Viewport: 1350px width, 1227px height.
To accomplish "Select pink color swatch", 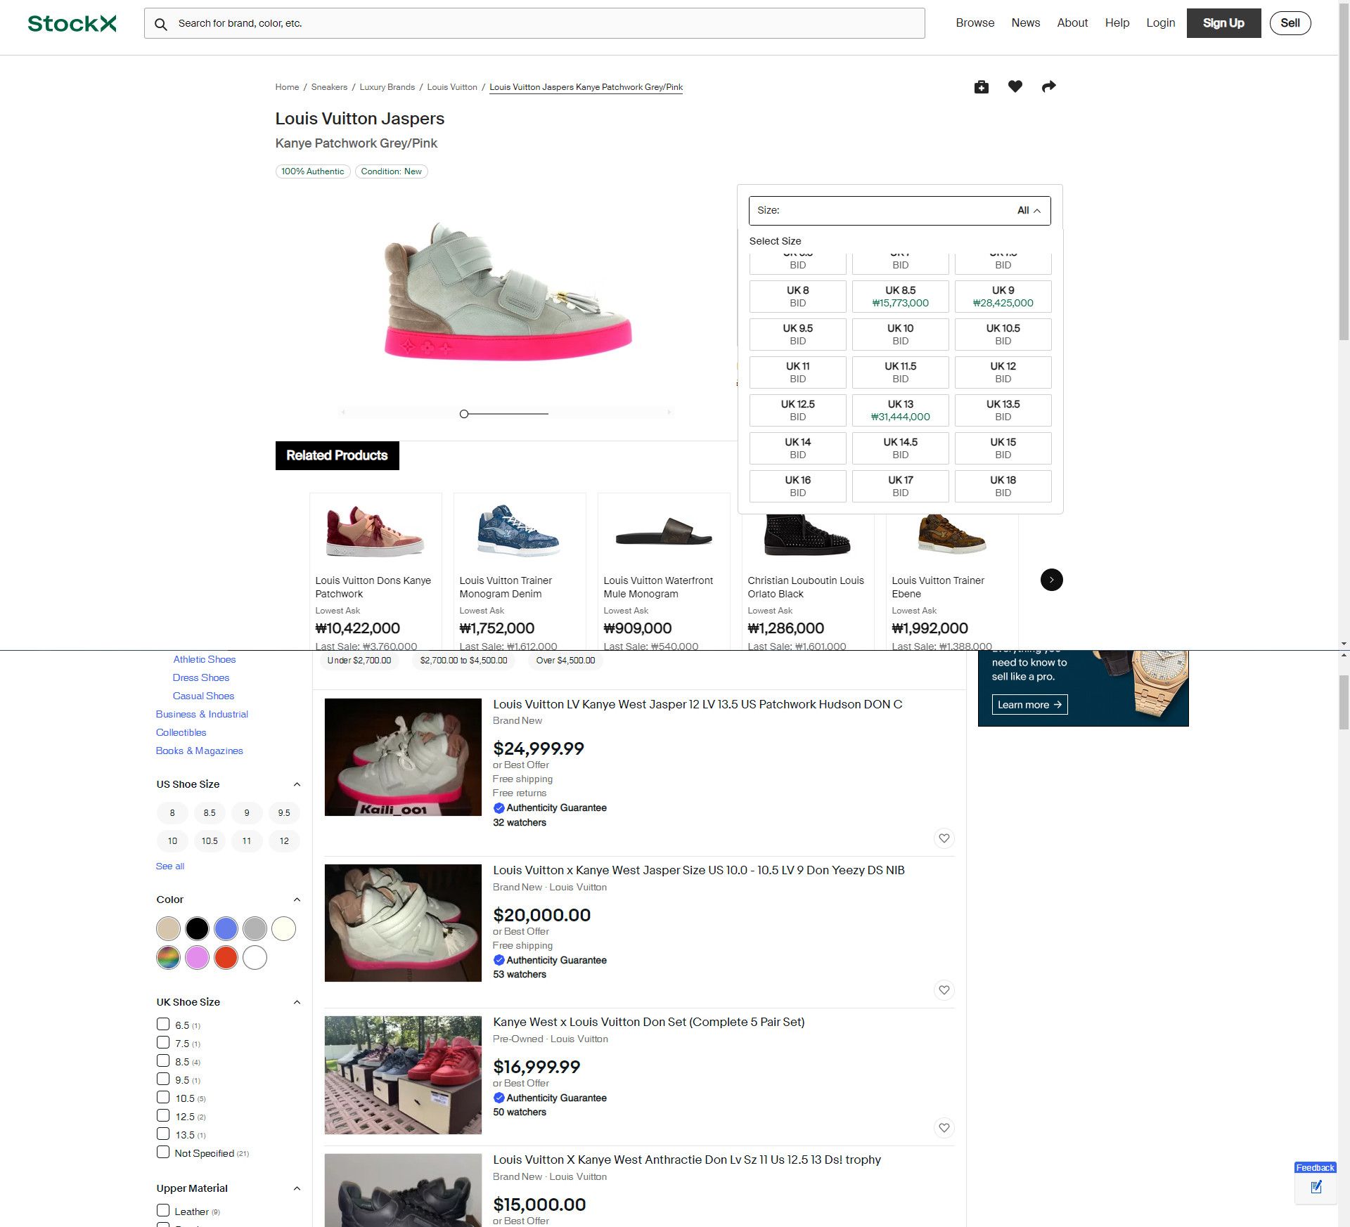I will [x=198, y=957].
